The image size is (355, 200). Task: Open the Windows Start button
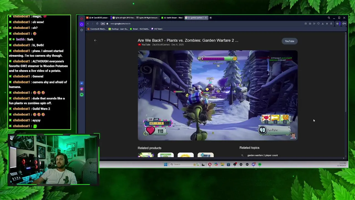pyautogui.click(x=166, y=164)
